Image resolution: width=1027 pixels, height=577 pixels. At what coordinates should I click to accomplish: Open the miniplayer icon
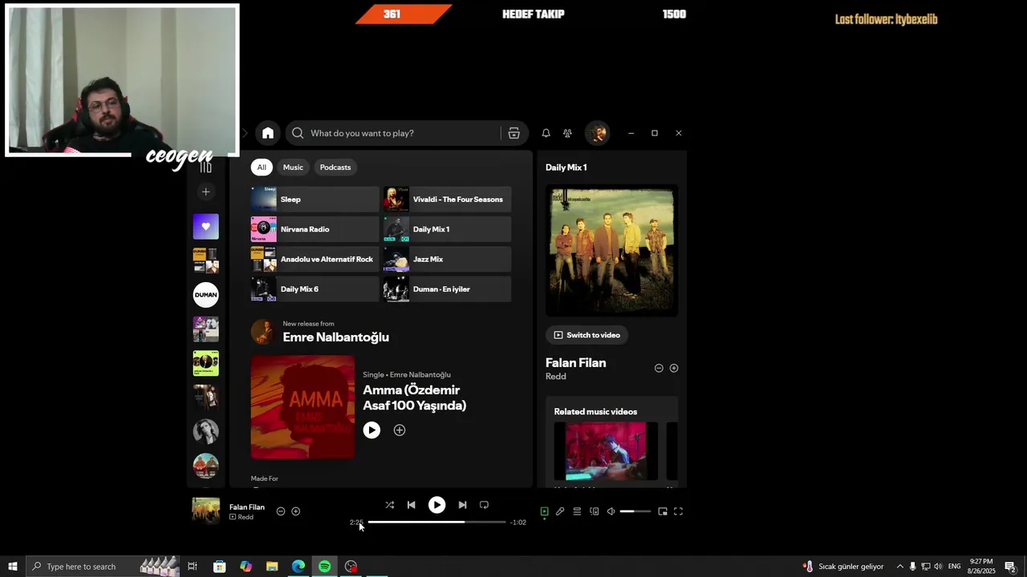click(x=663, y=511)
